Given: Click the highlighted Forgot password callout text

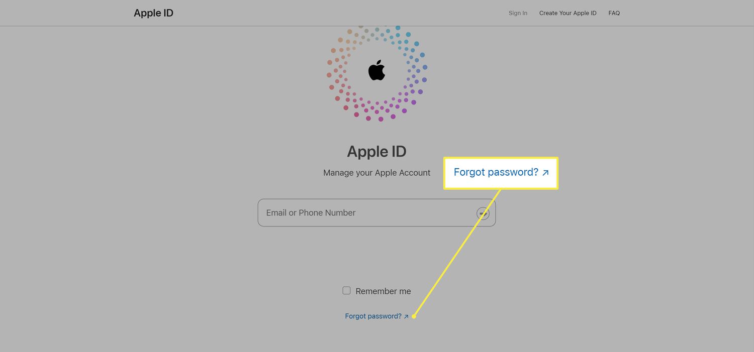Looking at the screenshot, I should click(x=496, y=172).
